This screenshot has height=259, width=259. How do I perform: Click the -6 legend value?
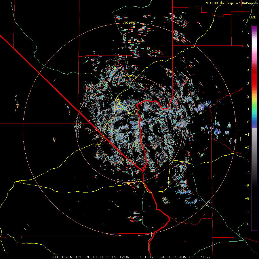coord(247,199)
